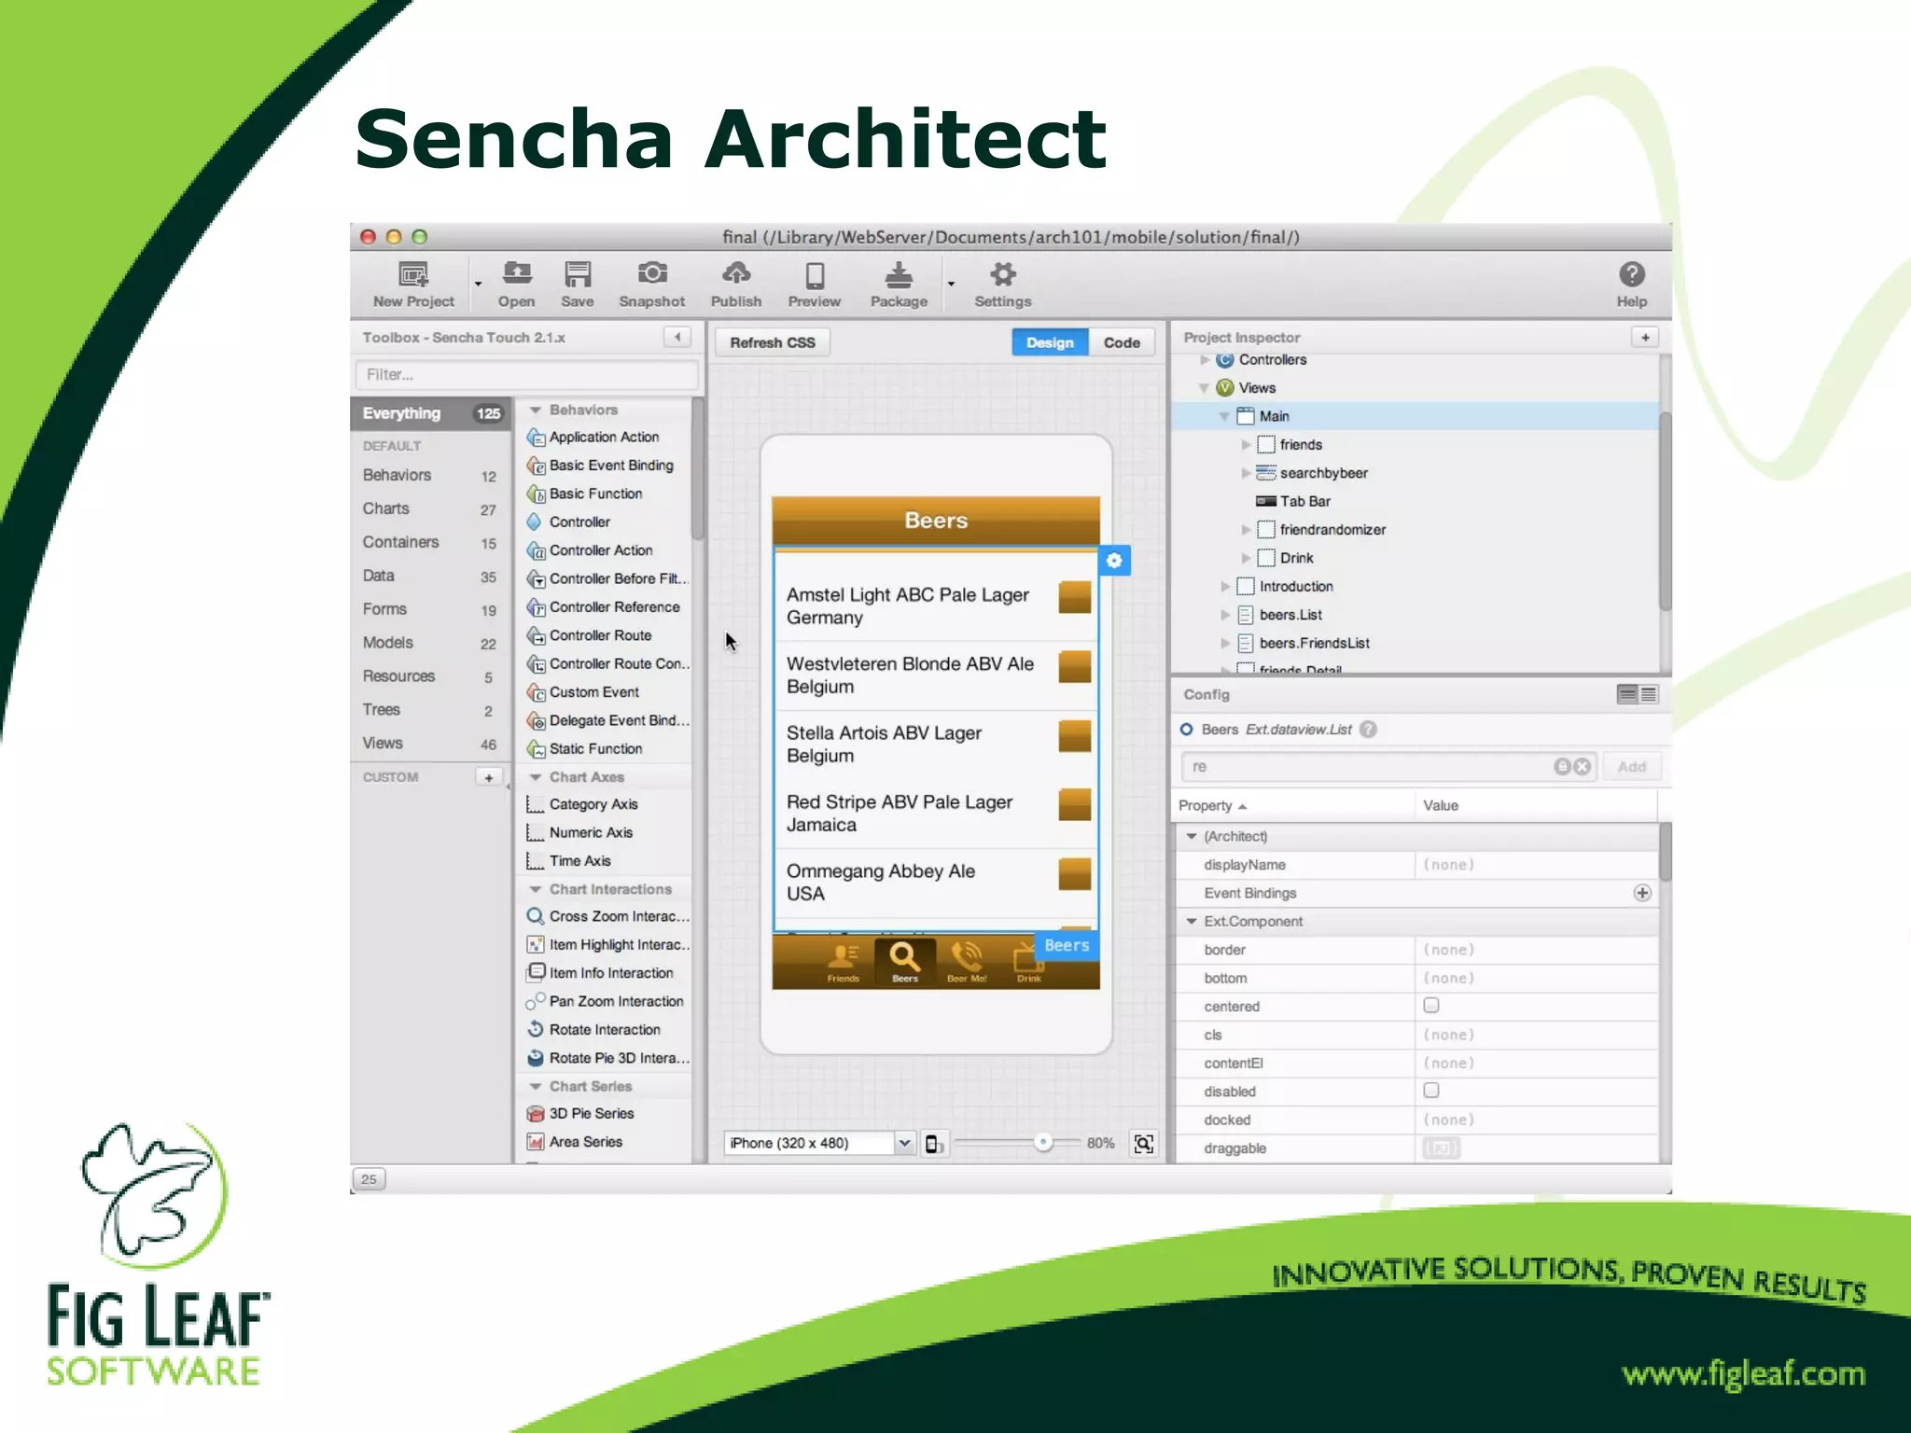Click the blue gear on the Beers list
Viewport: 1911px width, 1433px height.
[1114, 561]
